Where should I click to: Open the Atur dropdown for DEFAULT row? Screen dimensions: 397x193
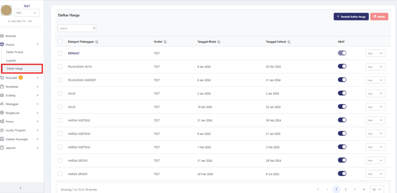375,53
